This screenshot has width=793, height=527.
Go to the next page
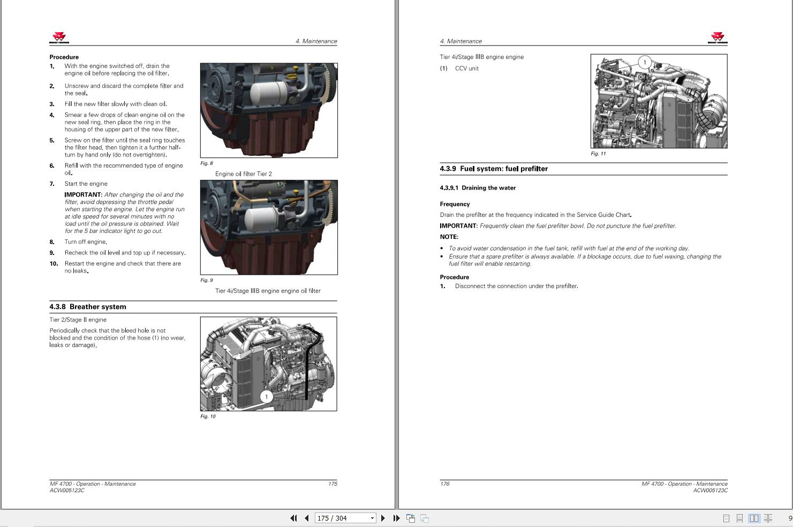(383, 518)
